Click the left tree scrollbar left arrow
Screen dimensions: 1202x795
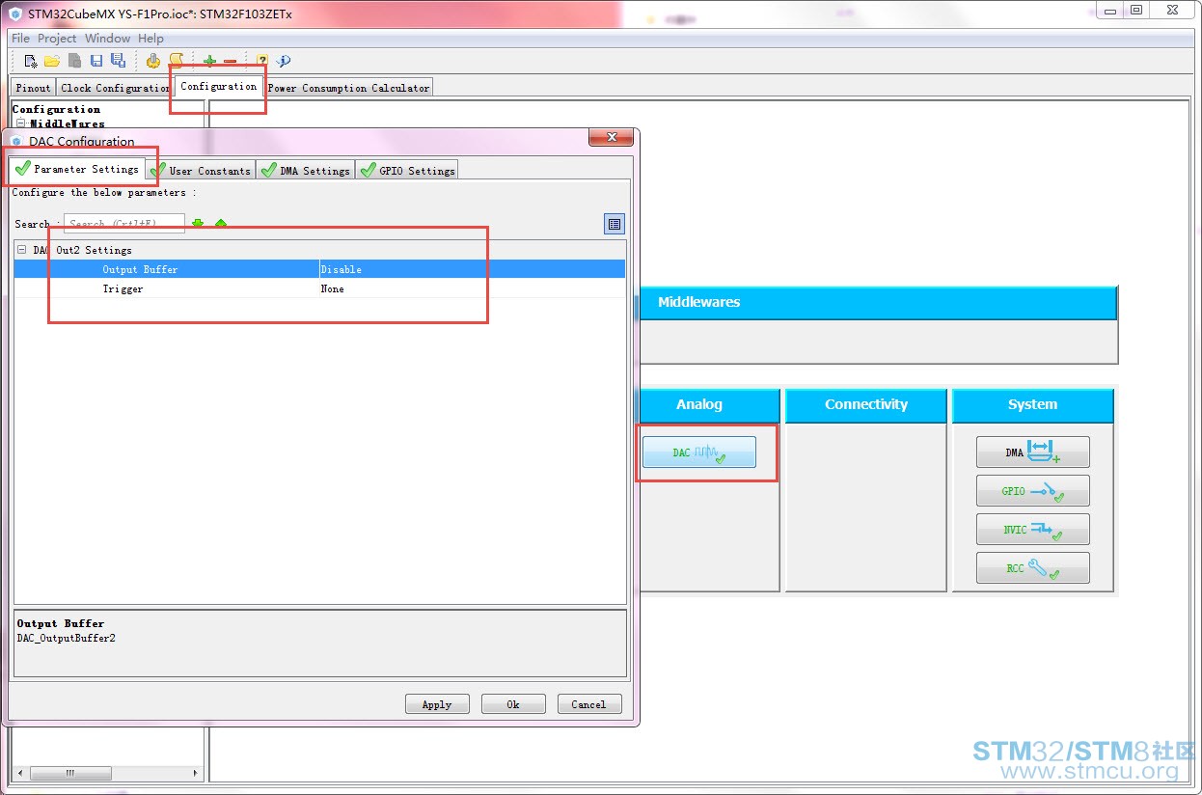pos(19,773)
